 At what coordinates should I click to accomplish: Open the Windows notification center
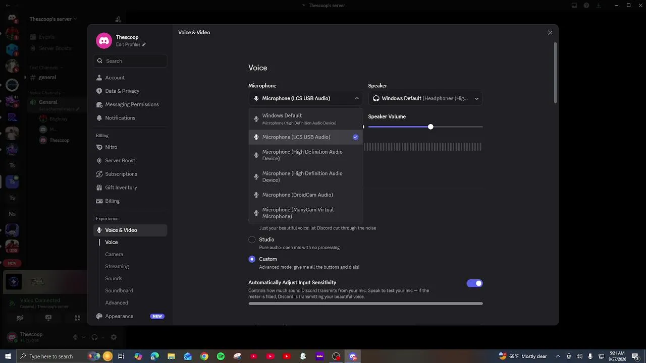click(636, 356)
